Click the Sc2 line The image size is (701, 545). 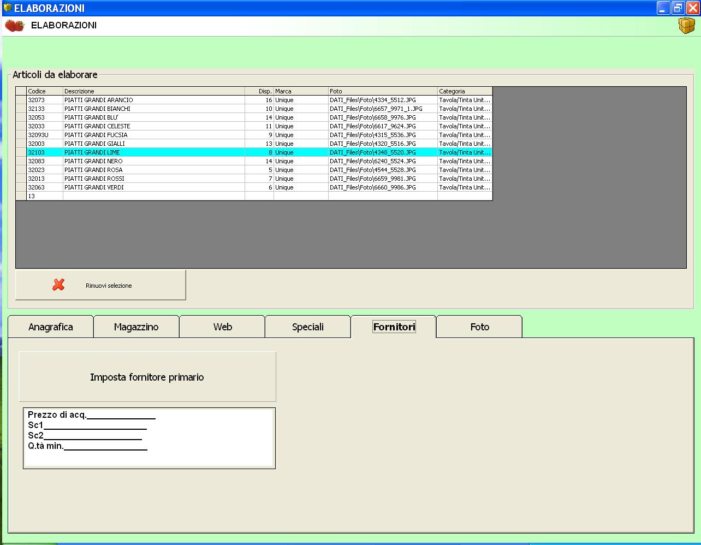coord(85,436)
